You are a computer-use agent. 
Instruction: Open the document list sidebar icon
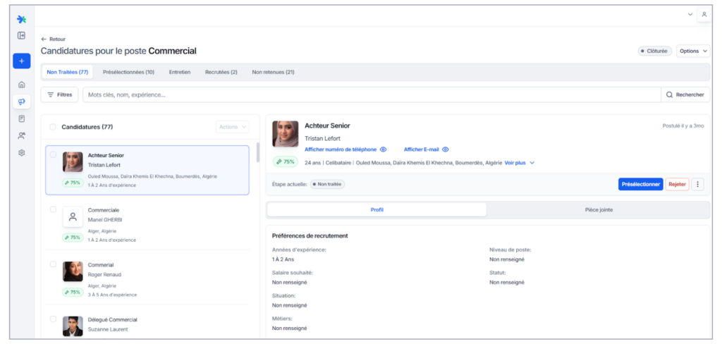coord(22,119)
